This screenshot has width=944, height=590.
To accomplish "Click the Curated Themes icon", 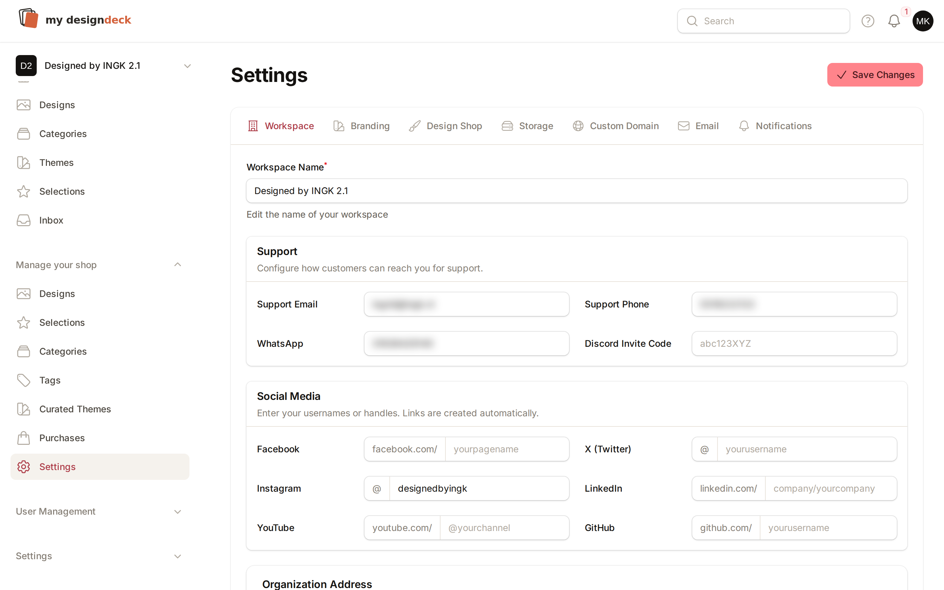I will (23, 409).
